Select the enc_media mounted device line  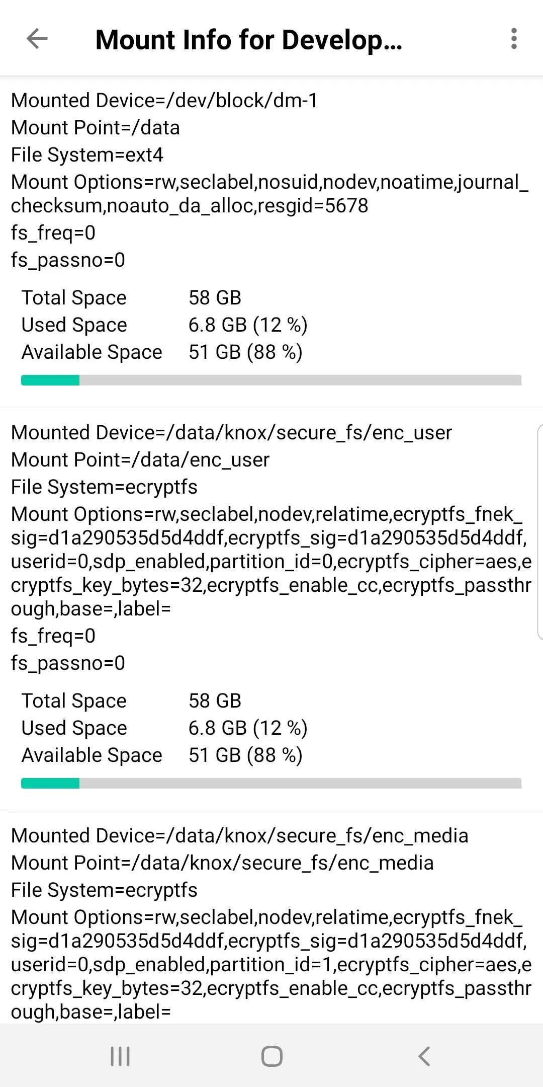pos(239,836)
